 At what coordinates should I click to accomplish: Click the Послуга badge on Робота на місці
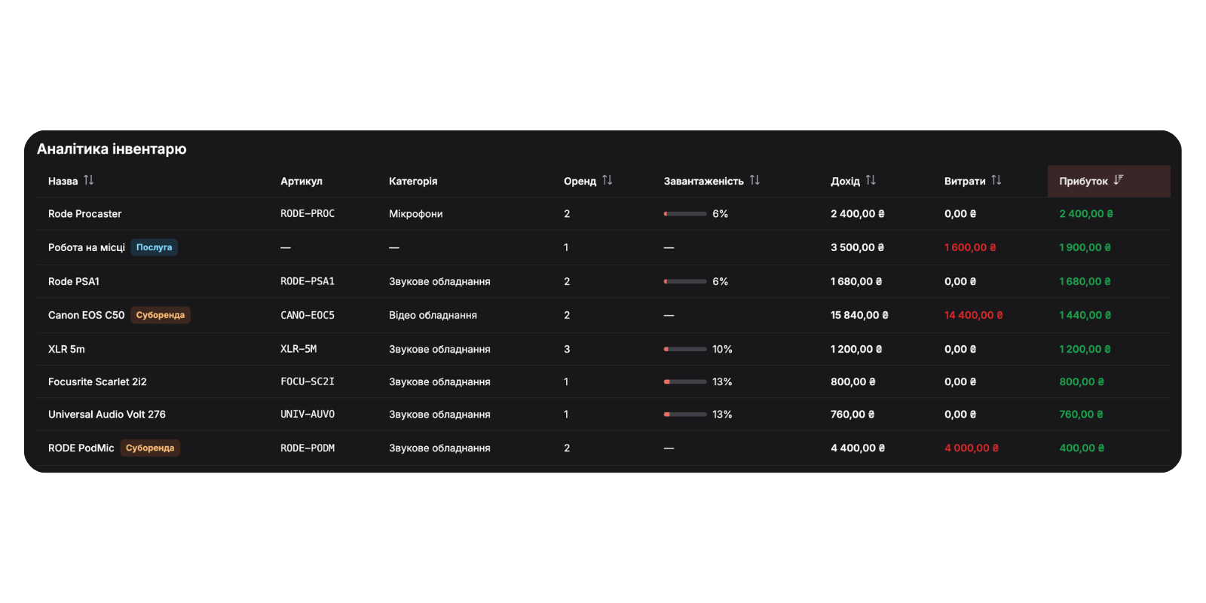(155, 247)
